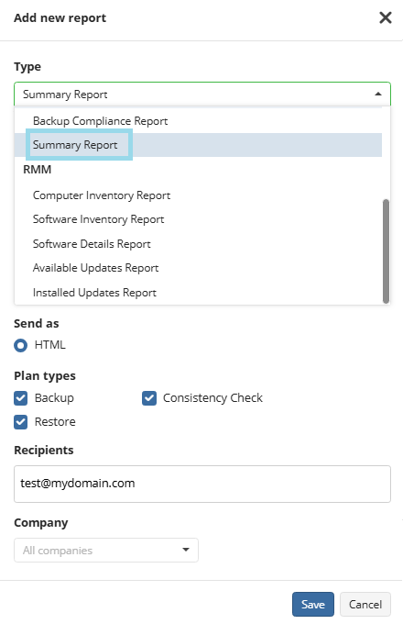Select Available Updates Report option

pyautogui.click(x=198, y=268)
